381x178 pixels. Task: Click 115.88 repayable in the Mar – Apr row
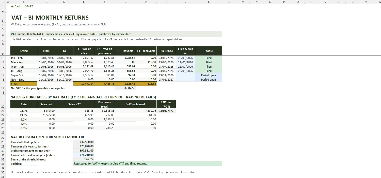[146, 62]
